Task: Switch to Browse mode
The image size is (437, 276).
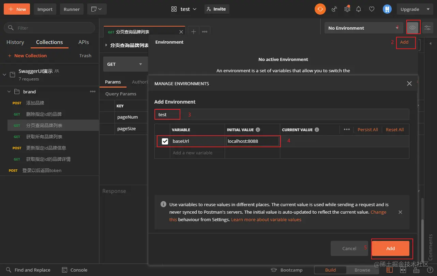Action: point(362,270)
